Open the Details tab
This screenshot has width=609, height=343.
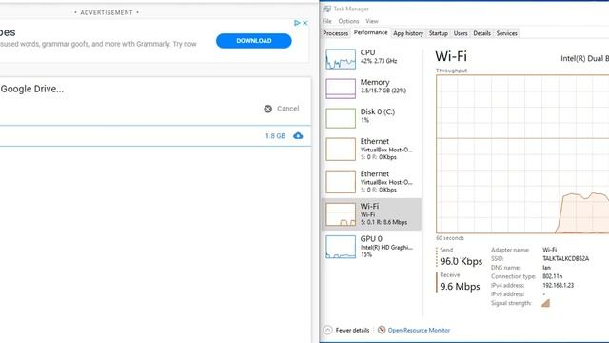482,33
